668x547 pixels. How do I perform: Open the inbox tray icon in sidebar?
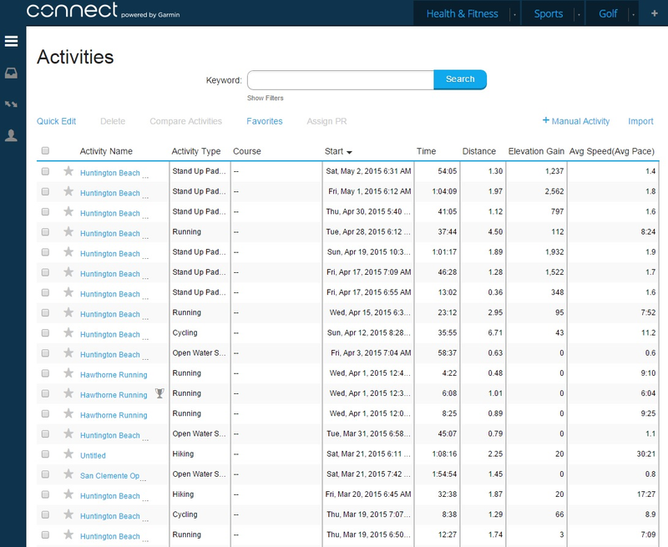click(x=11, y=73)
